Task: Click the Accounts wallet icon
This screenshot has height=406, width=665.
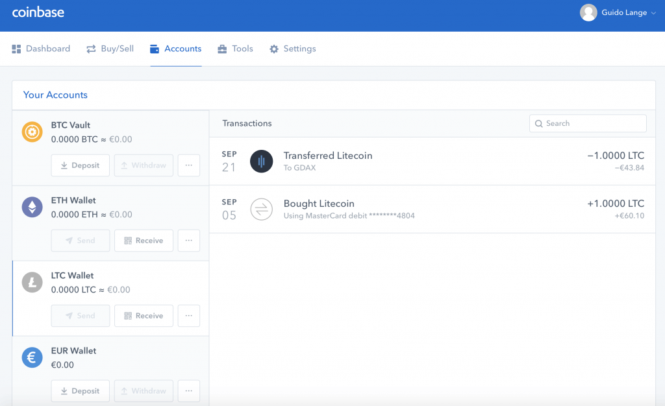Action: (x=155, y=49)
